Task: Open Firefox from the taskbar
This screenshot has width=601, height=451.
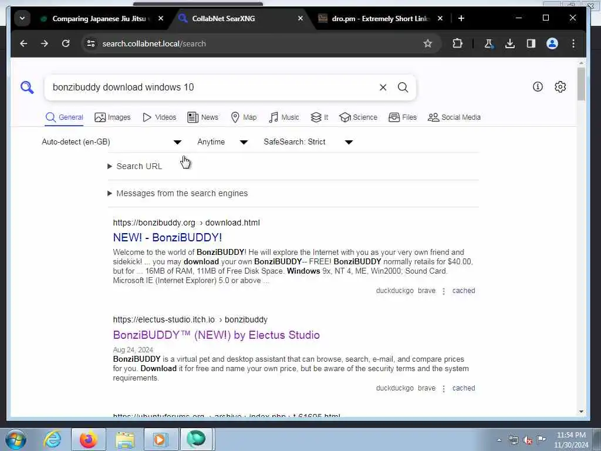Action: click(x=89, y=439)
